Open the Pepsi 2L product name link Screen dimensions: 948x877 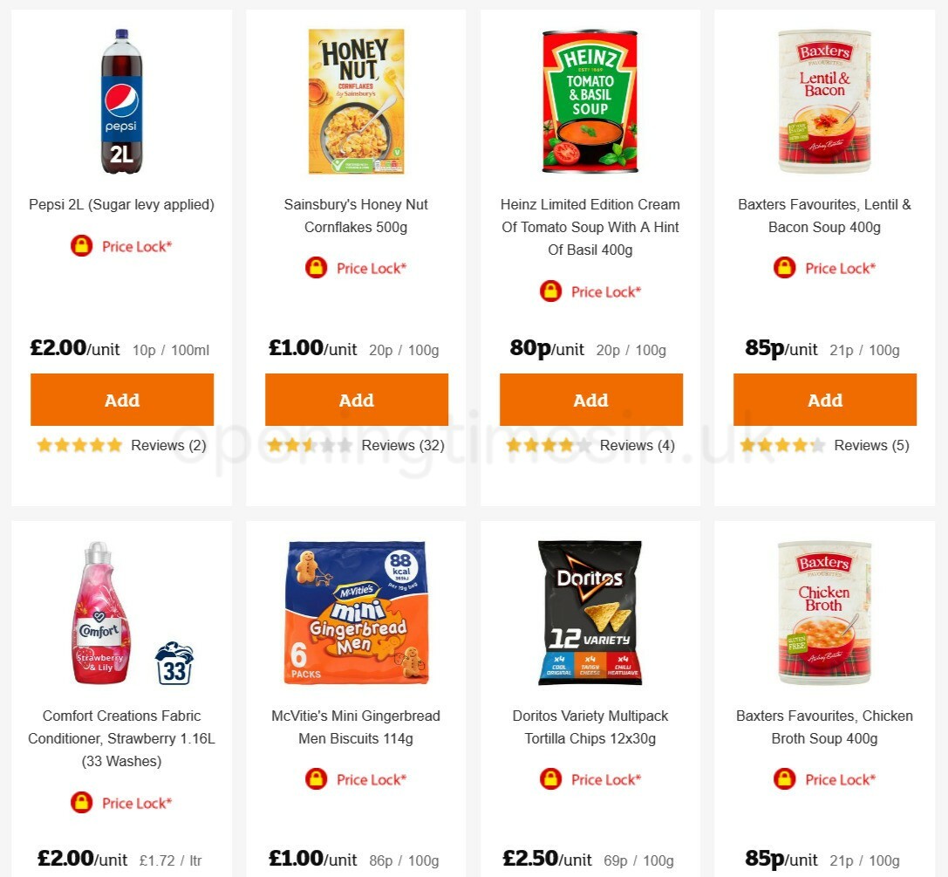[121, 204]
